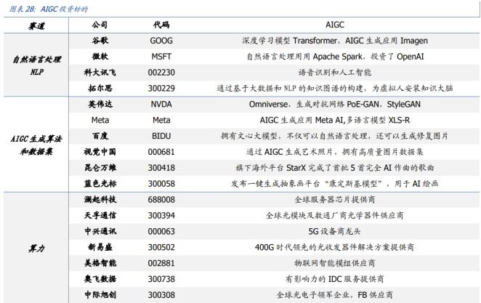Screen dimensions: 481x303
Task: Click stock code '688008'
Action: [161, 200]
